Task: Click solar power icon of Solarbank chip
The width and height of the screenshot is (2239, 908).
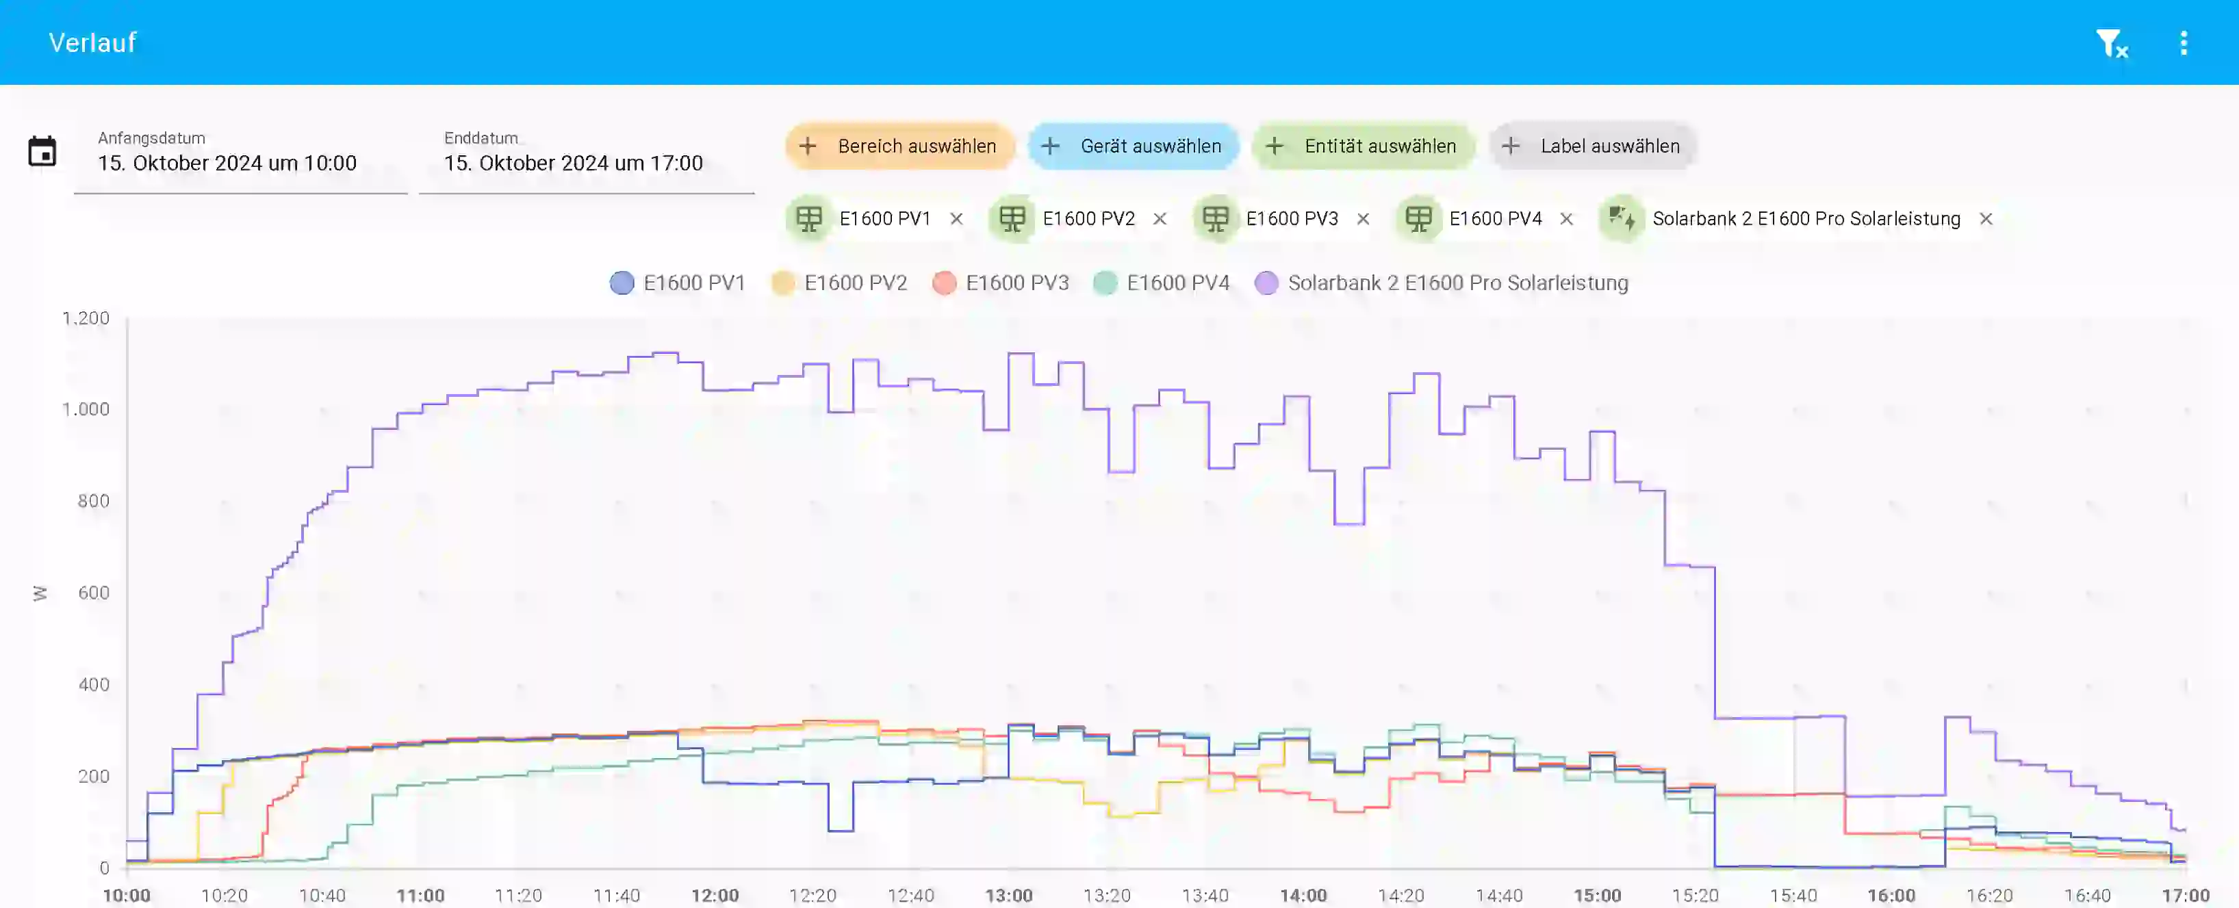Action: (1622, 219)
